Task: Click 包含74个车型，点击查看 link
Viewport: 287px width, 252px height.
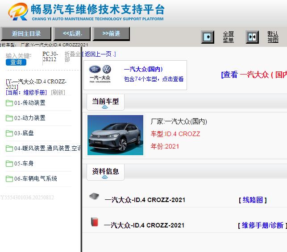Action: pyautogui.click(x=154, y=79)
